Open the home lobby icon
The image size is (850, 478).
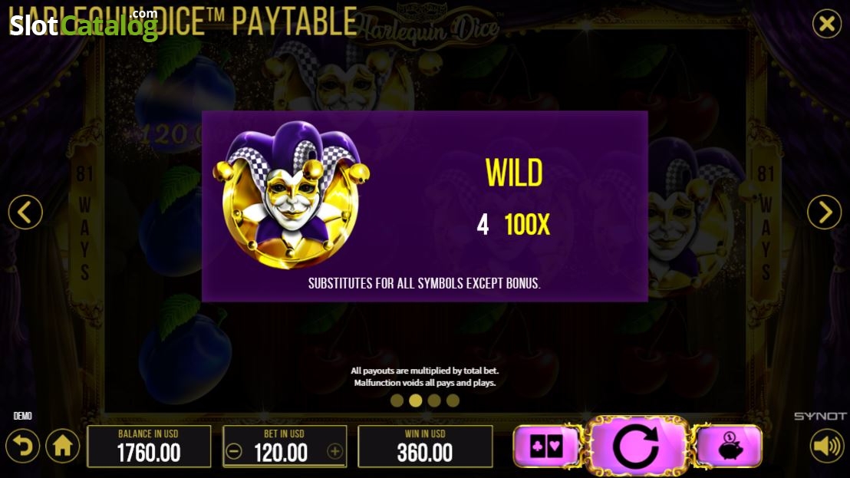62,446
